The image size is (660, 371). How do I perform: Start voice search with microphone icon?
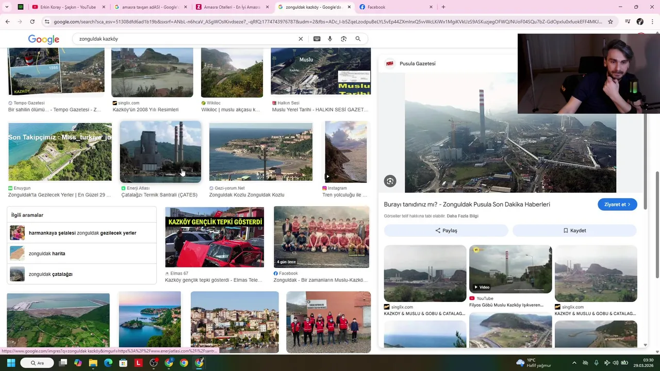pyautogui.click(x=330, y=39)
